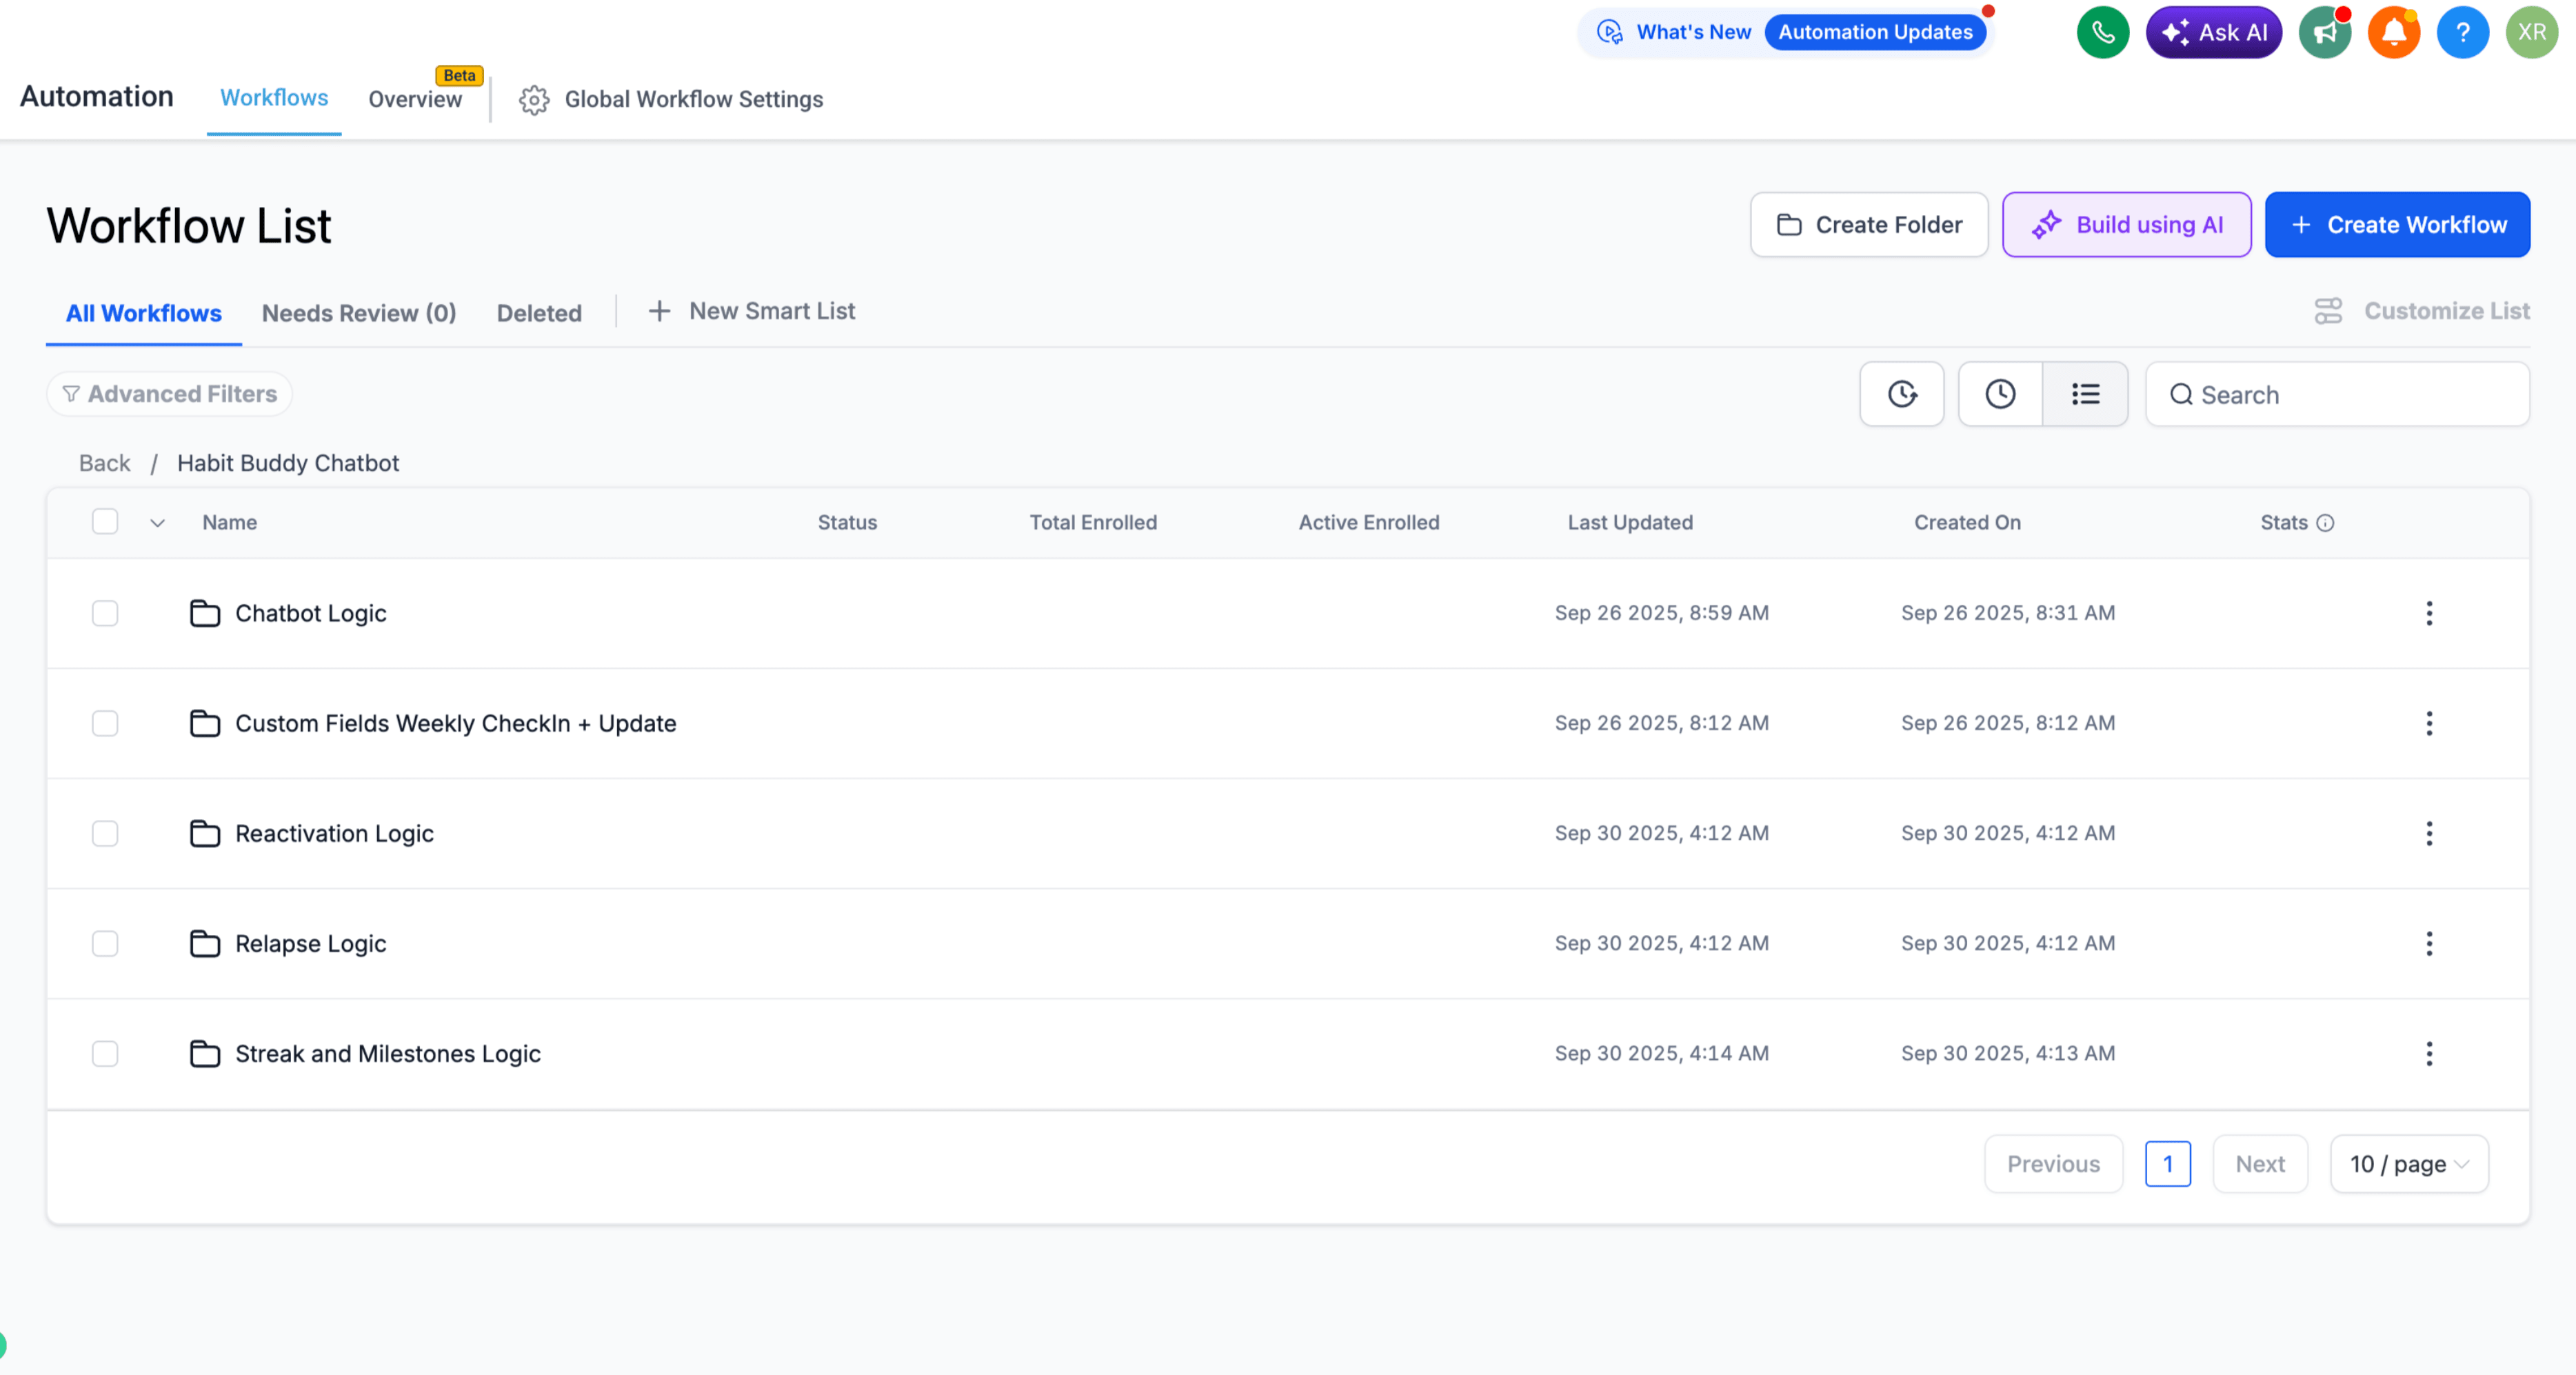Click the Customize List label
Viewport: 2576px width, 1375px height.
(2447, 311)
